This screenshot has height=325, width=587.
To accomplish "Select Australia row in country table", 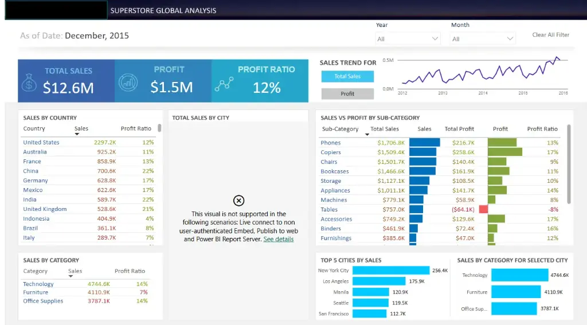I will point(88,152).
